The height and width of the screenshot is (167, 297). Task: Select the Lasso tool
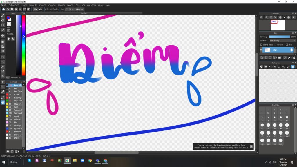pyautogui.click(x=3, y=62)
